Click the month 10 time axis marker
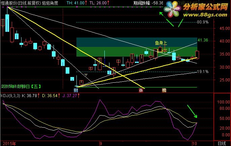The image size is (231, 146). pos(195,144)
